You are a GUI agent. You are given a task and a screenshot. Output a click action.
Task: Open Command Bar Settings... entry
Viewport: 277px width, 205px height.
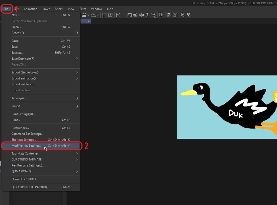click(x=41, y=134)
